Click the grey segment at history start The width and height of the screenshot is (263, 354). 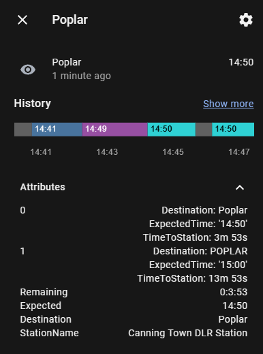(23, 130)
